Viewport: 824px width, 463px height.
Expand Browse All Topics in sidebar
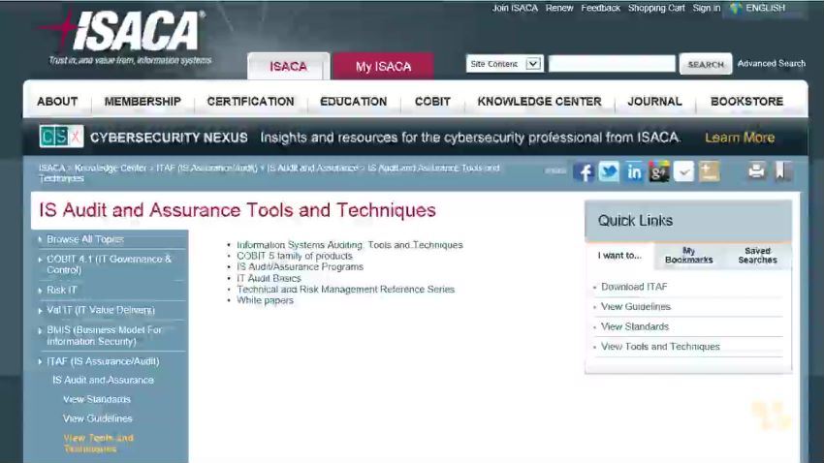[40, 239]
